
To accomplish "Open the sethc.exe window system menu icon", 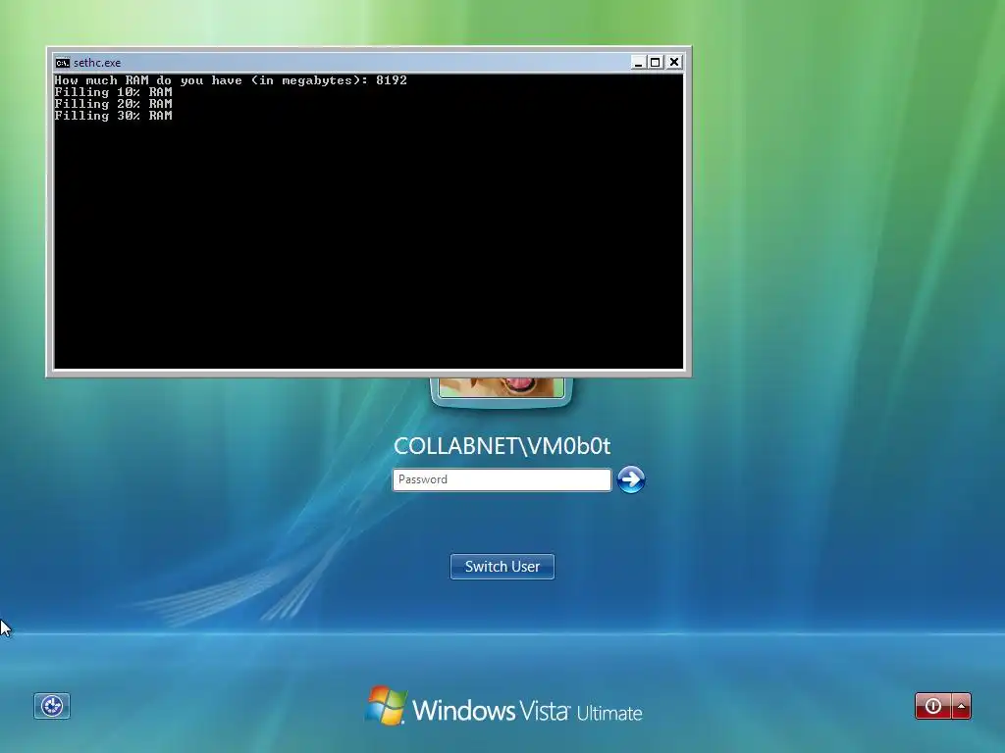I will tap(62, 63).
